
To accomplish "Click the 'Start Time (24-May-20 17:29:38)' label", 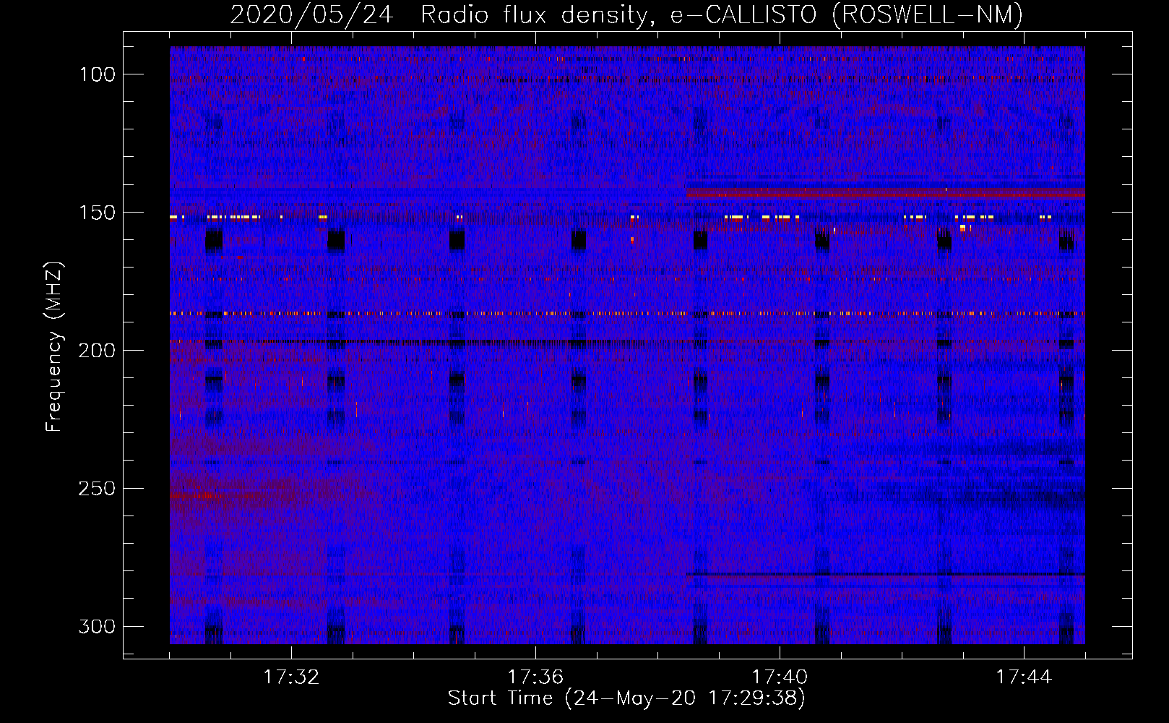I will pos(626,698).
